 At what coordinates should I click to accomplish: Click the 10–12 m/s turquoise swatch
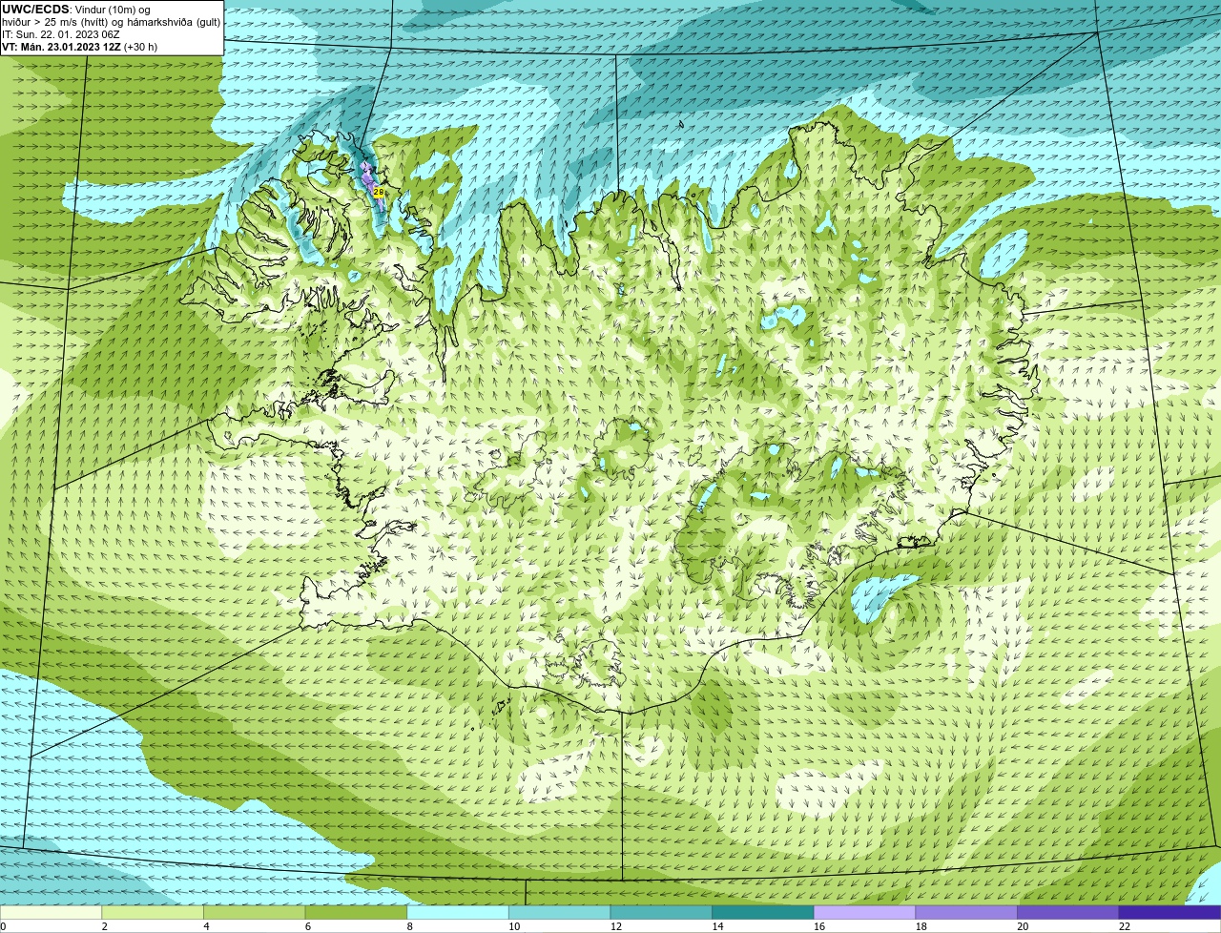coord(559,912)
